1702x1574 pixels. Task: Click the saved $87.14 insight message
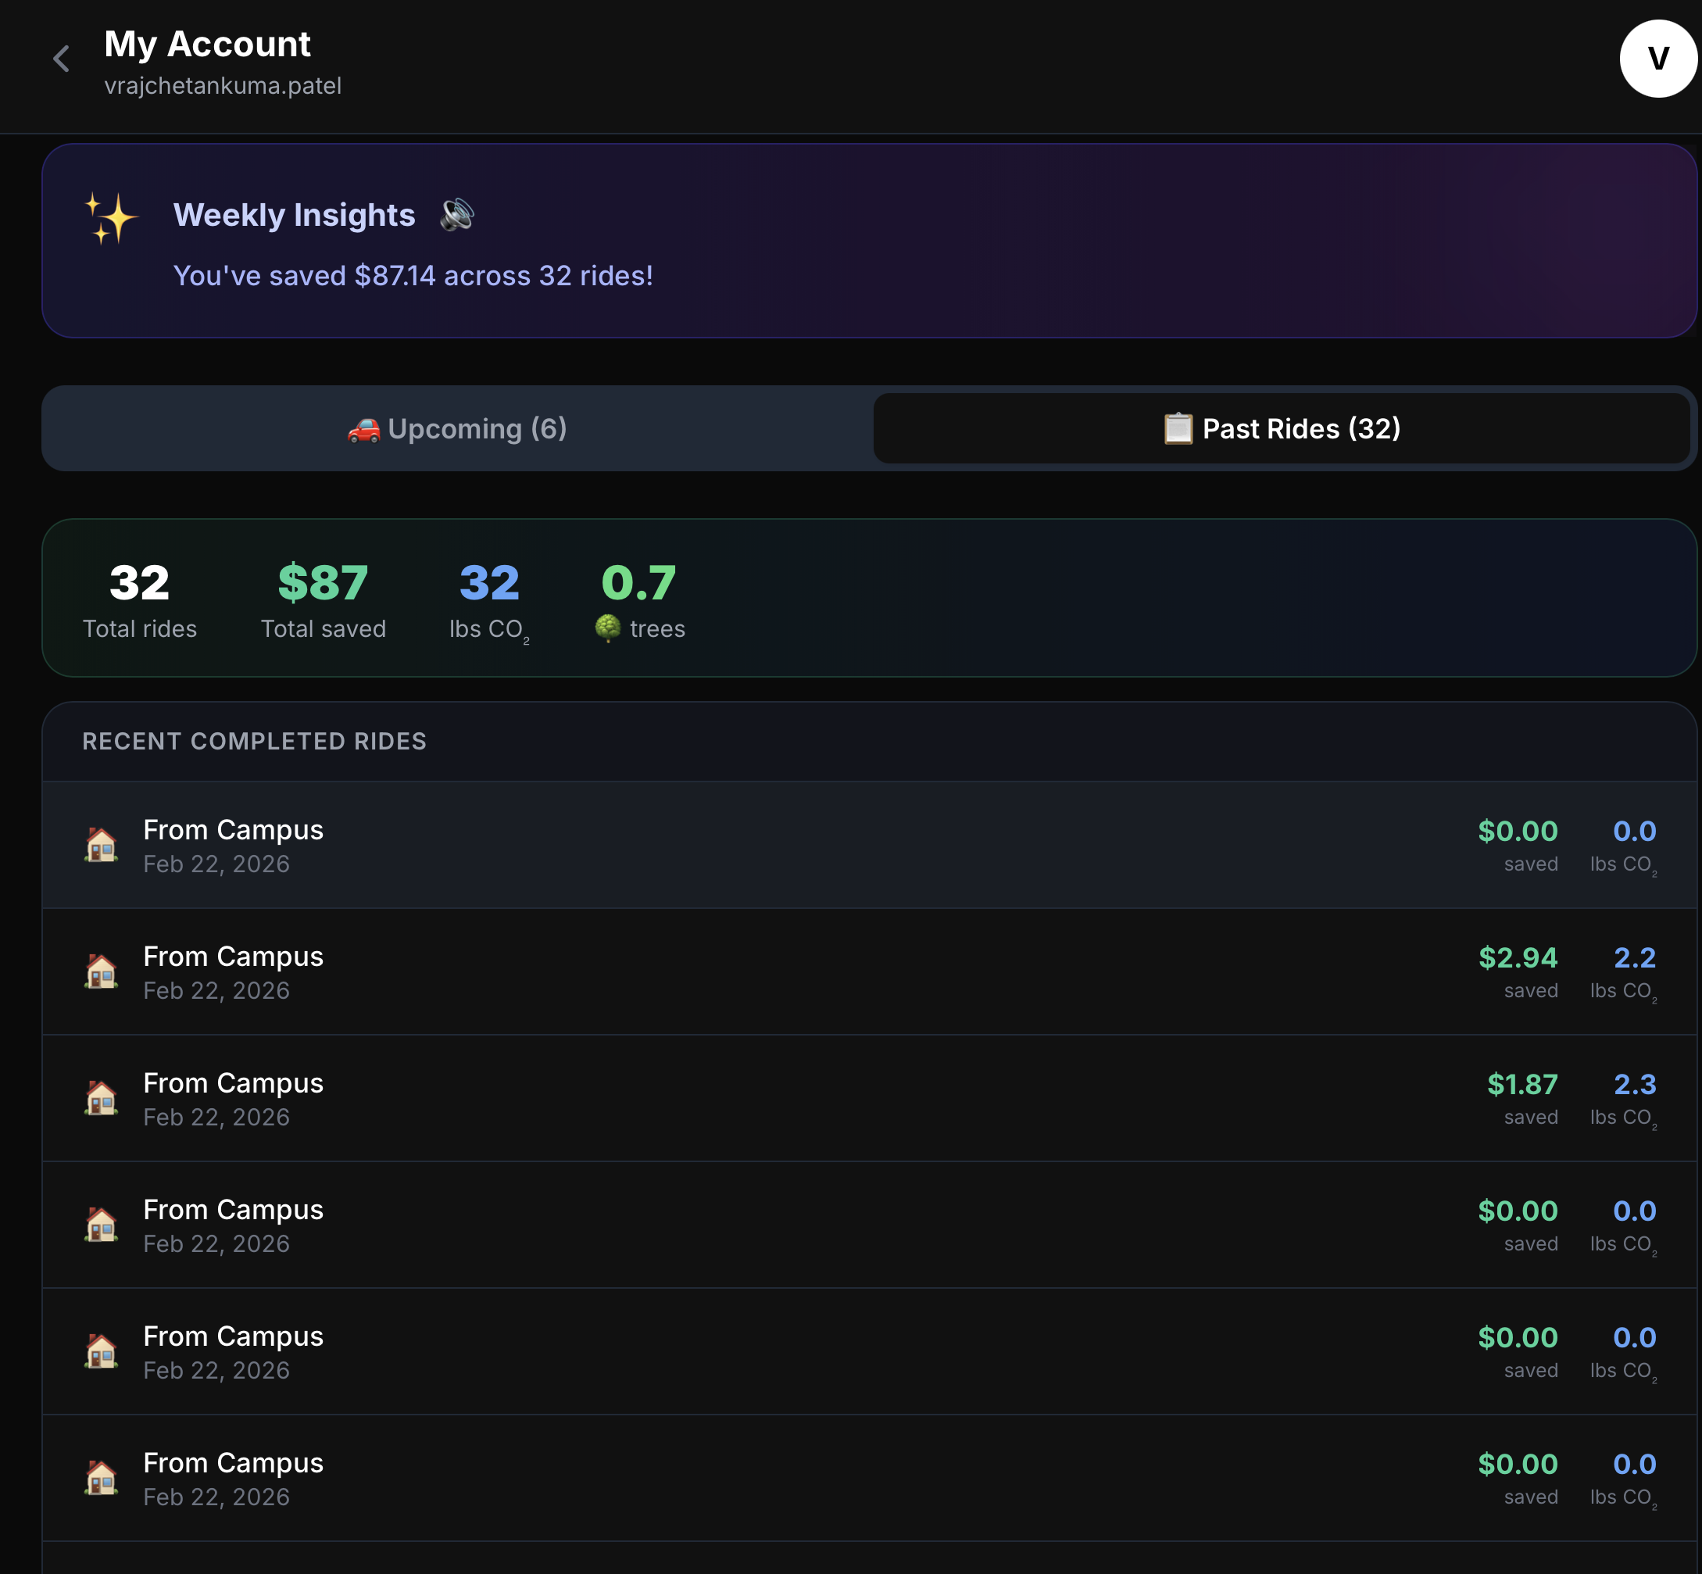(x=413, y=276)
